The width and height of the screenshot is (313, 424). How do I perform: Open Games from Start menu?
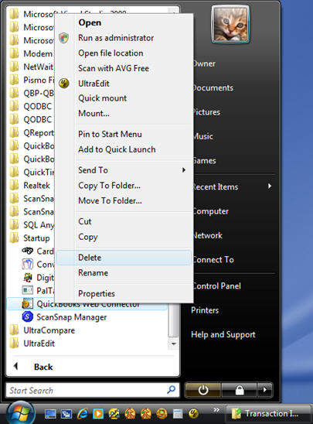tap(205, 161)
